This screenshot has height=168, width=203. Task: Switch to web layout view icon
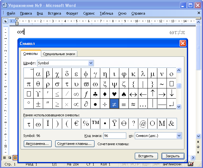pos(10,158)
